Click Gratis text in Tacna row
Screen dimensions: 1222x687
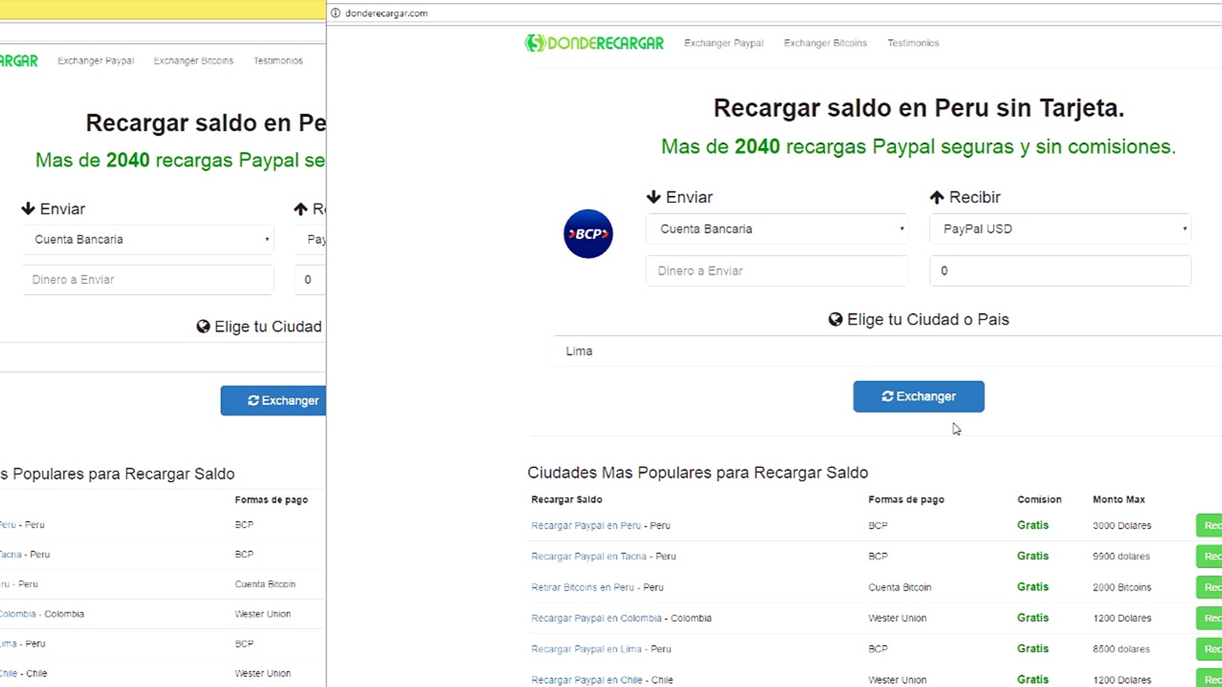1032,556
